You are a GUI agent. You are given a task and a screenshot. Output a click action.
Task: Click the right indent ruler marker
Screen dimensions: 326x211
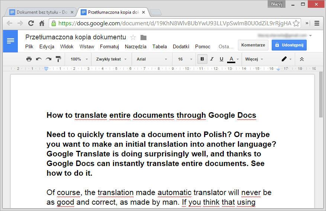[x=278, y=69]
